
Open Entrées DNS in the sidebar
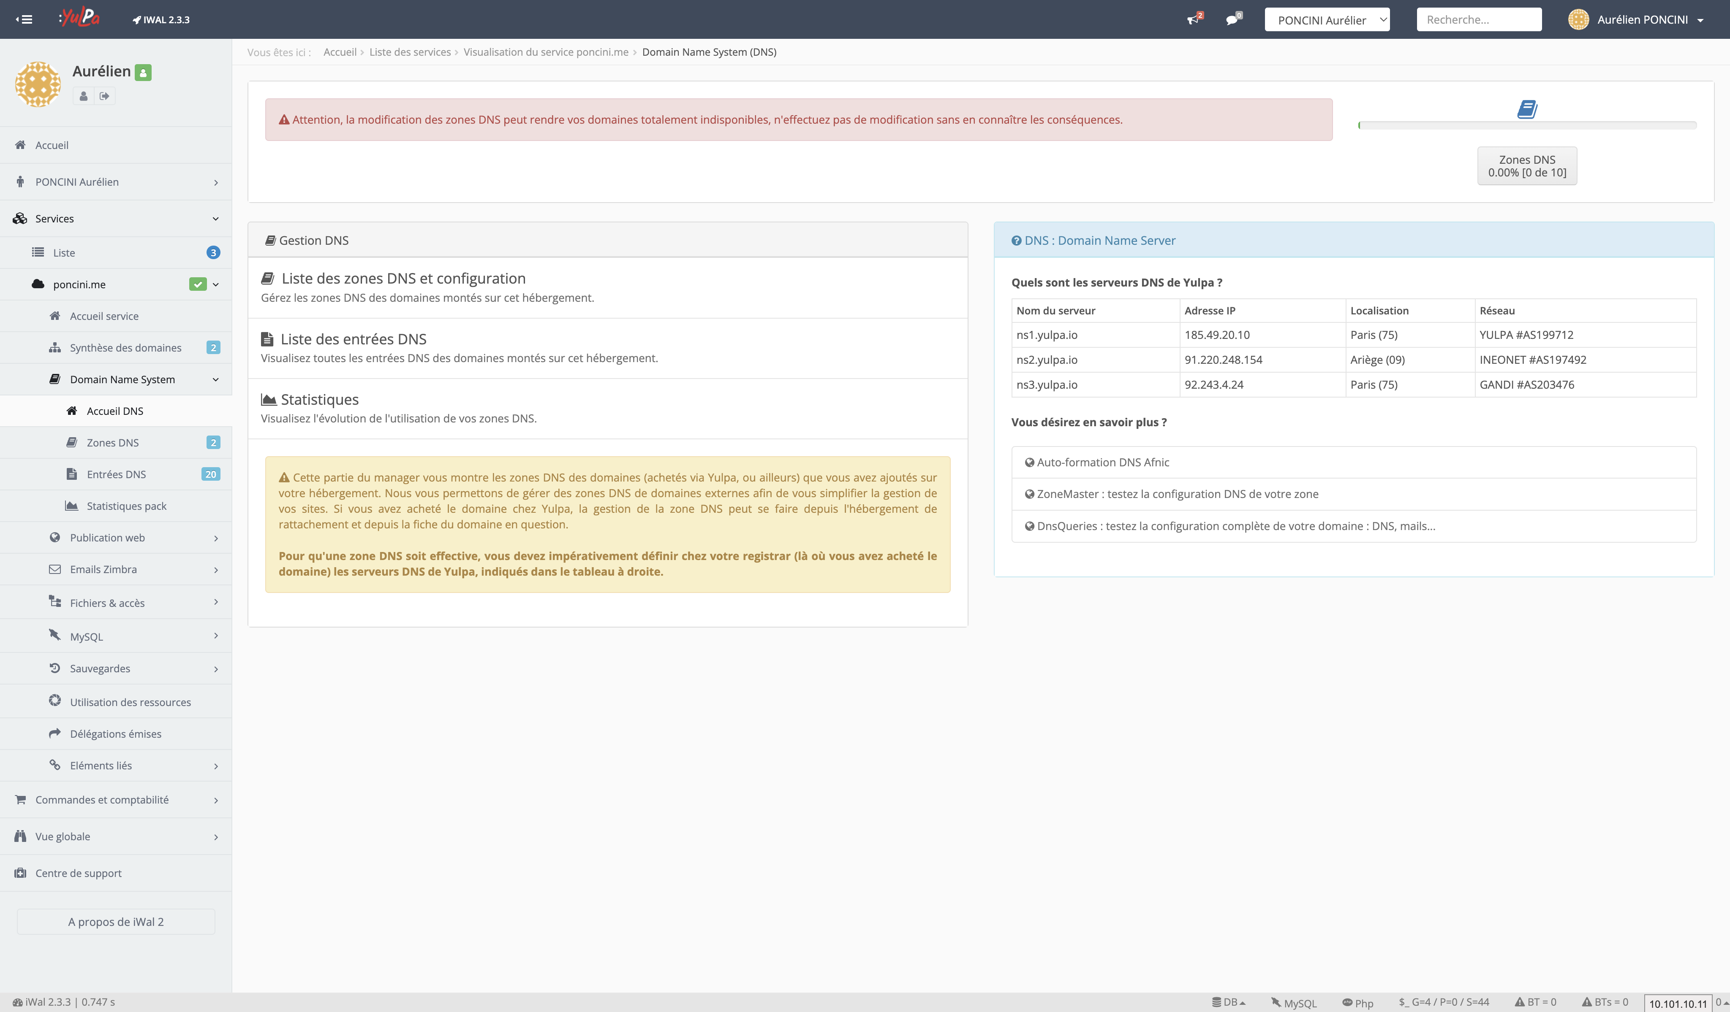116,474
